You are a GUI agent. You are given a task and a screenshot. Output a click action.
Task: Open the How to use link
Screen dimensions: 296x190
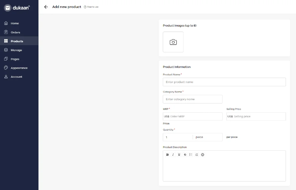tap(91, 7)
